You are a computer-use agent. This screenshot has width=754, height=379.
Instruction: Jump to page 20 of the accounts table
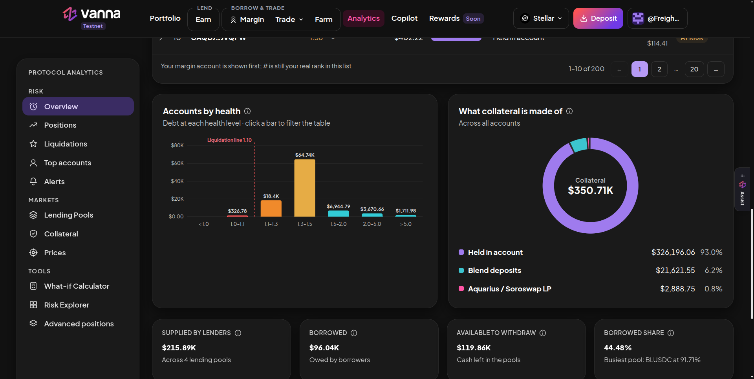(694, 69)
